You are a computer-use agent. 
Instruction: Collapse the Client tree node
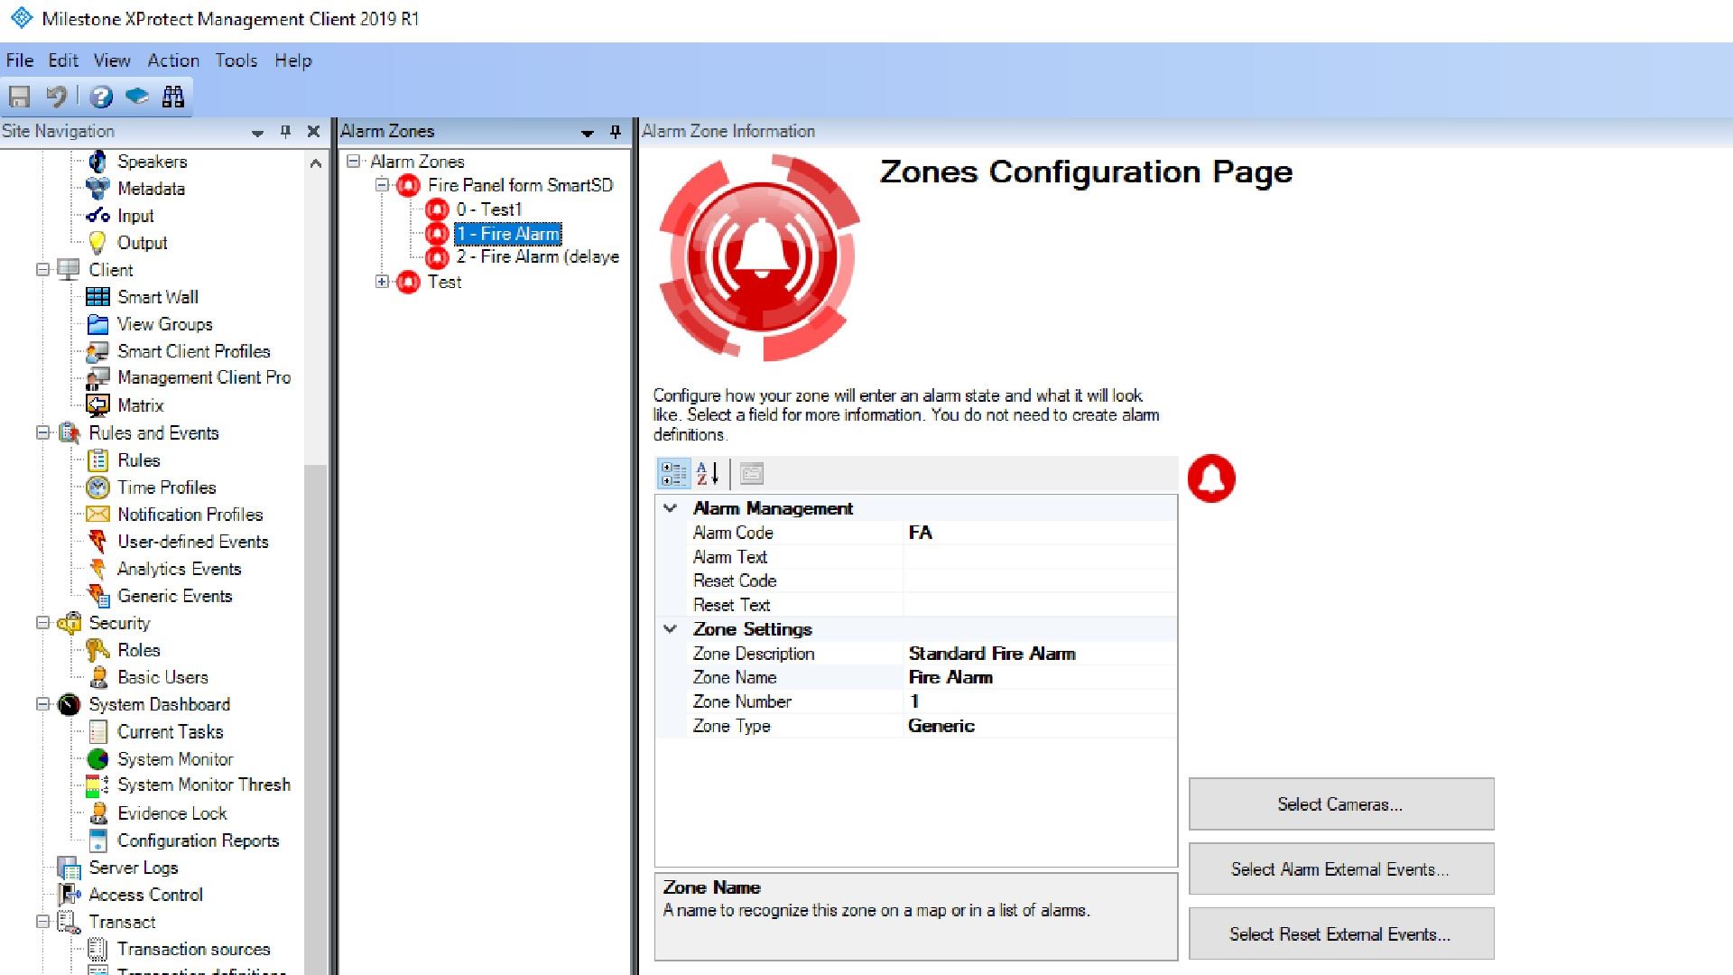(x=42, y=270)
